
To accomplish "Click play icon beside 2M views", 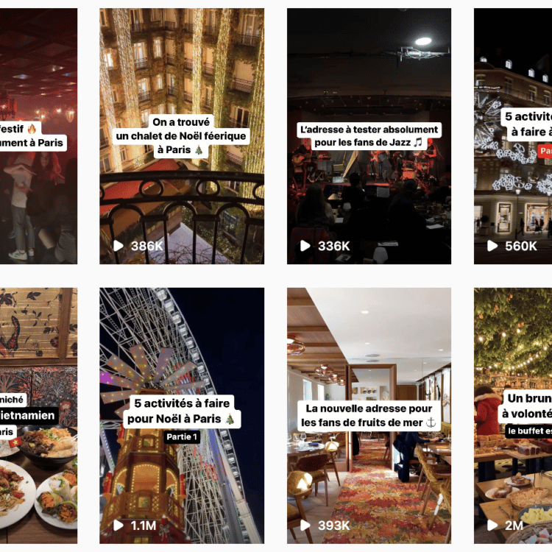I will click(x=492, y=526).
